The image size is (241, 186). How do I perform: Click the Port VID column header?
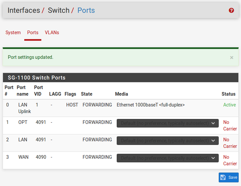pyautogui.click(x=38, y=91)
